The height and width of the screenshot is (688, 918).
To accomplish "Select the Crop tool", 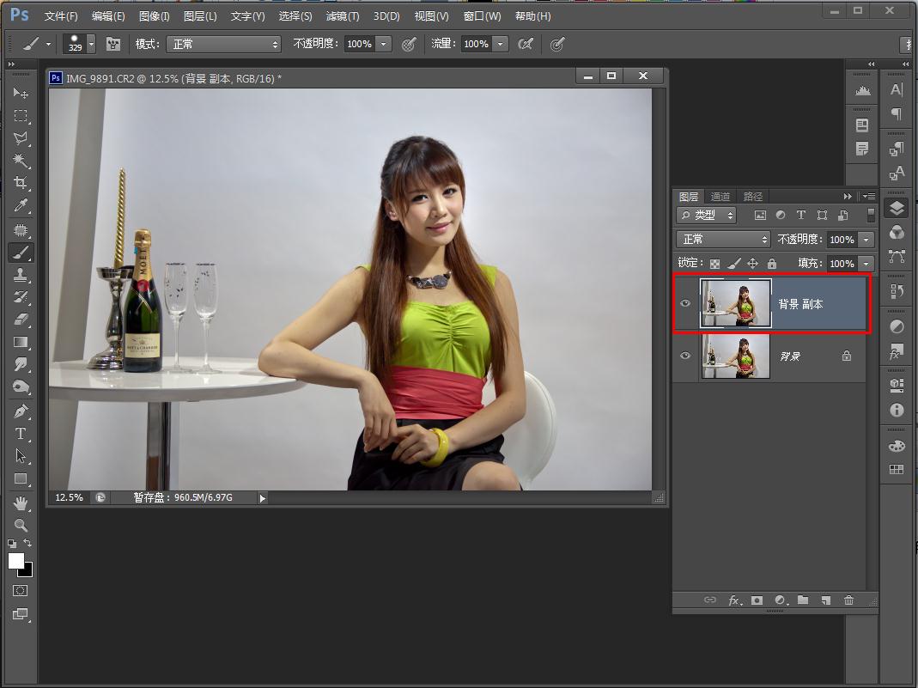I will [21, 183].
